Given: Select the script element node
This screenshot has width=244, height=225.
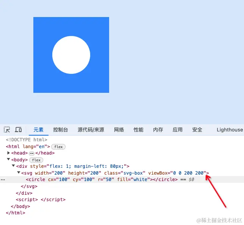Looking at the screenshot, I should 41,200.
